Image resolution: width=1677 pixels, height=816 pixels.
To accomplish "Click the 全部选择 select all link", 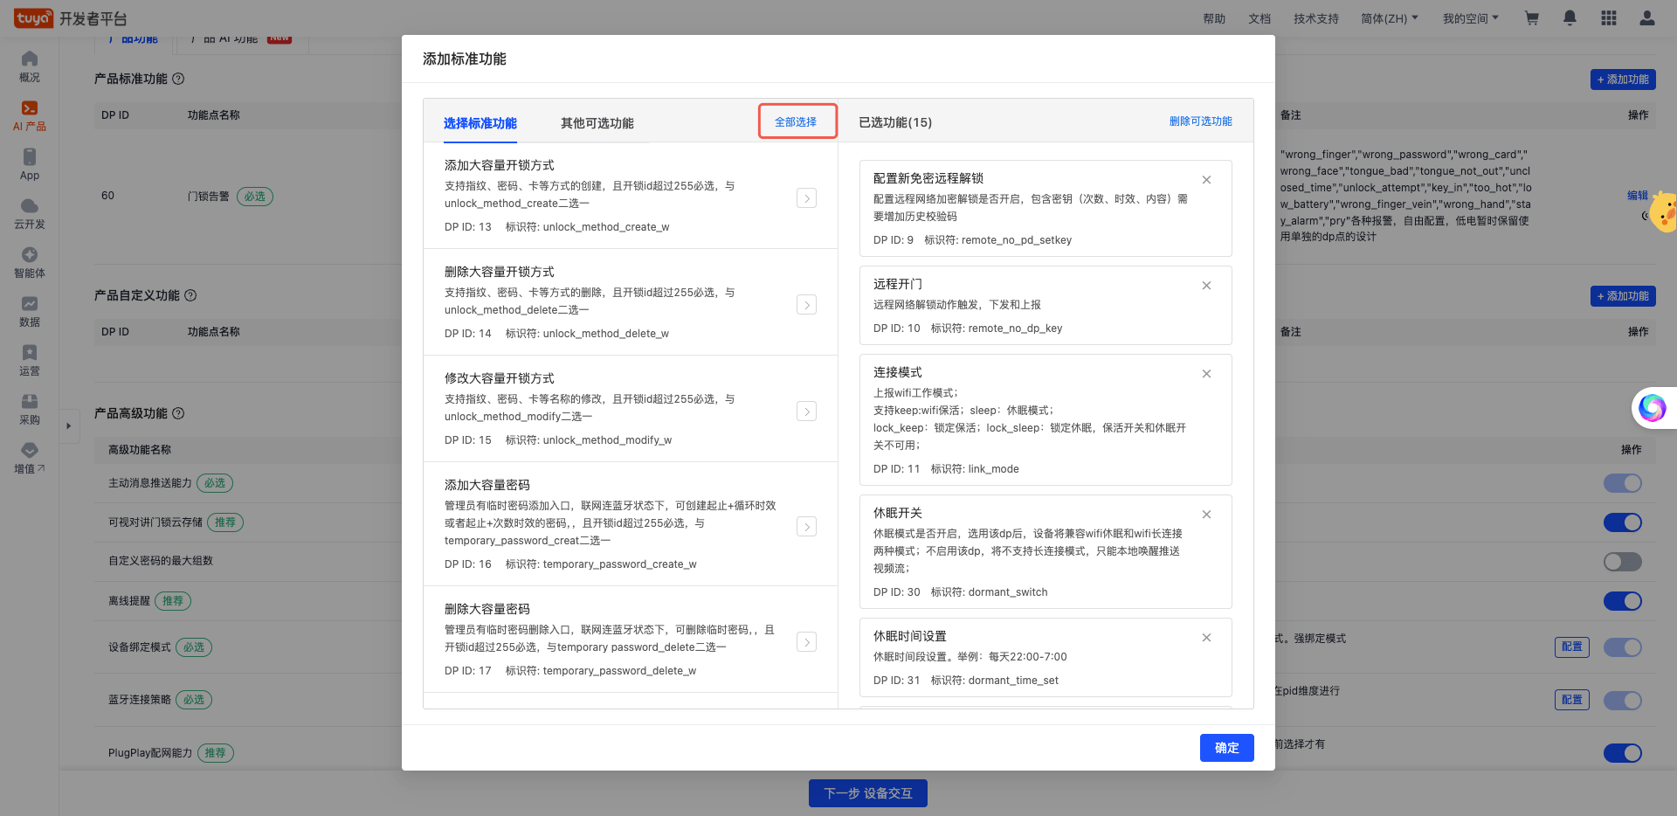I will coord(796,122).
